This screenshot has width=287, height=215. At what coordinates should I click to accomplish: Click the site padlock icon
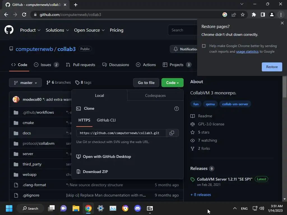point(35,15)
